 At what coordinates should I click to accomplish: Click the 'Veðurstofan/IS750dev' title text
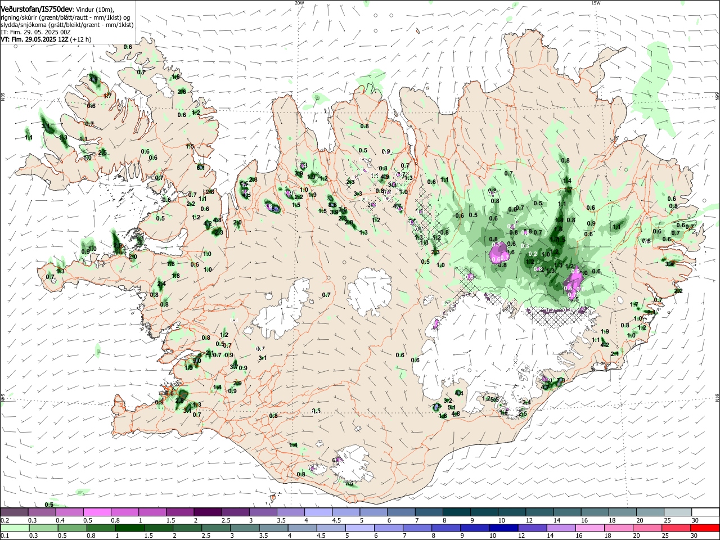pyautogui.click(x=36, y=9)
